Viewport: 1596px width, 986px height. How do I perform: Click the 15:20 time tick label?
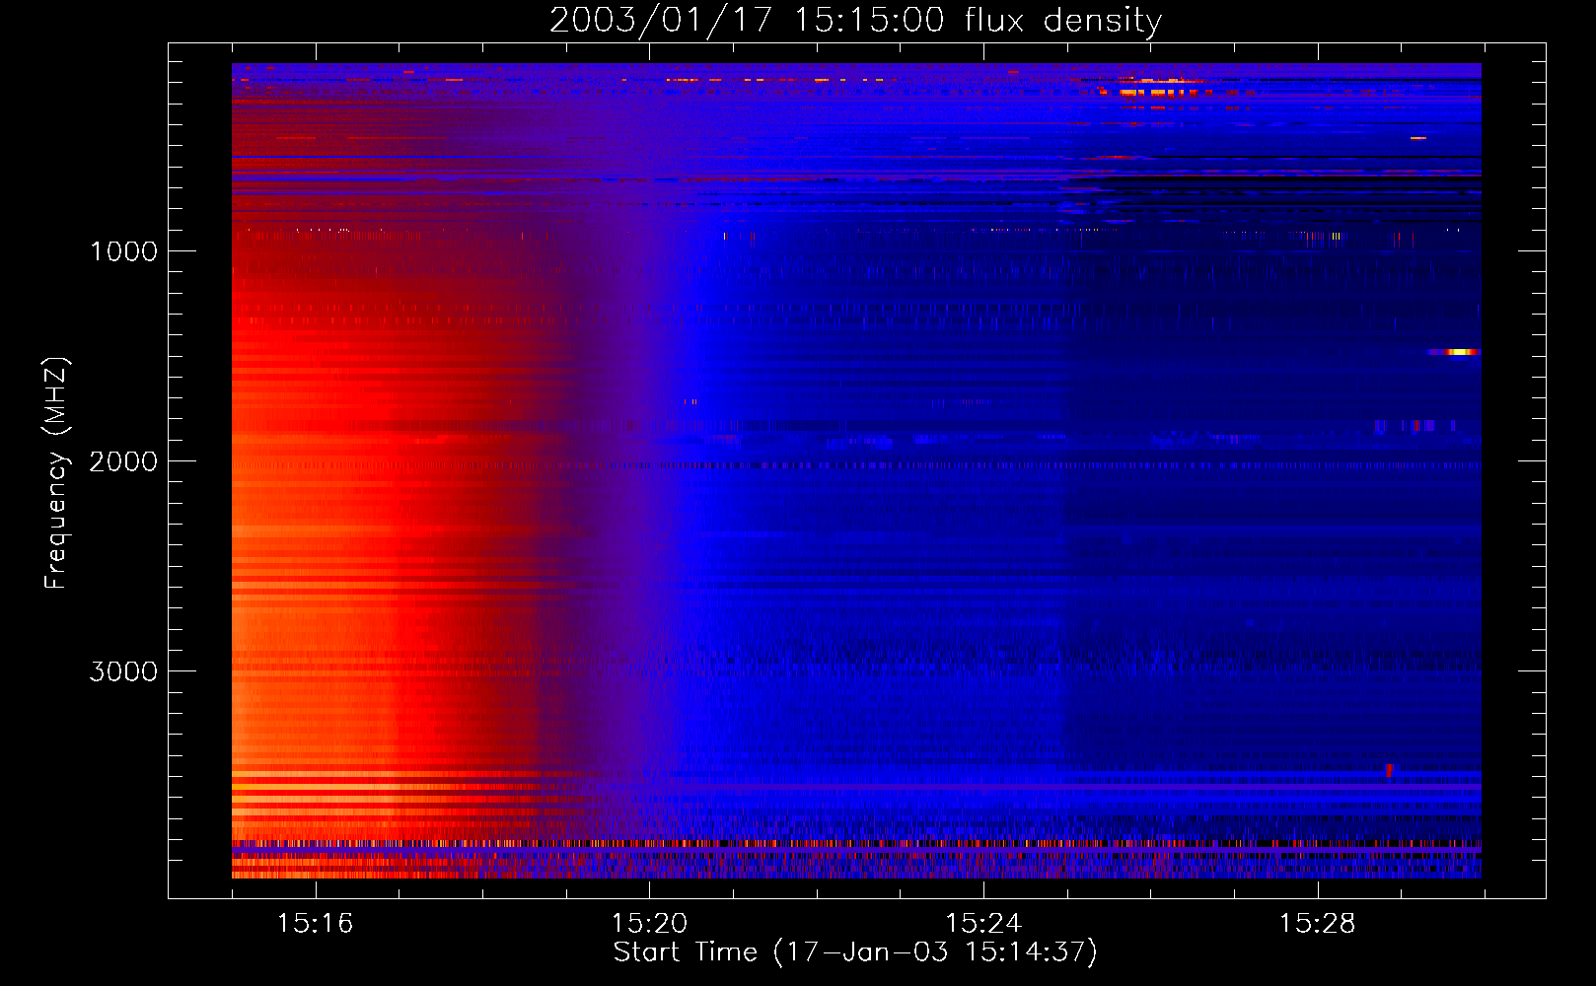click(x=649, y=924)
